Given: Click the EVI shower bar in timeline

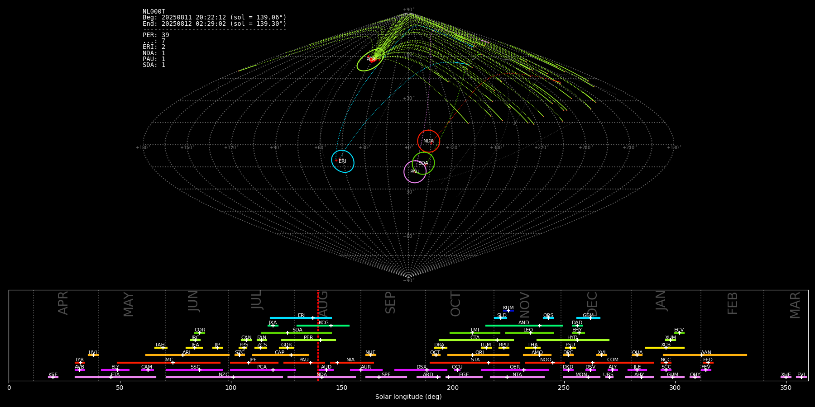Looking at the screenshot, I should tap(801, 377).
